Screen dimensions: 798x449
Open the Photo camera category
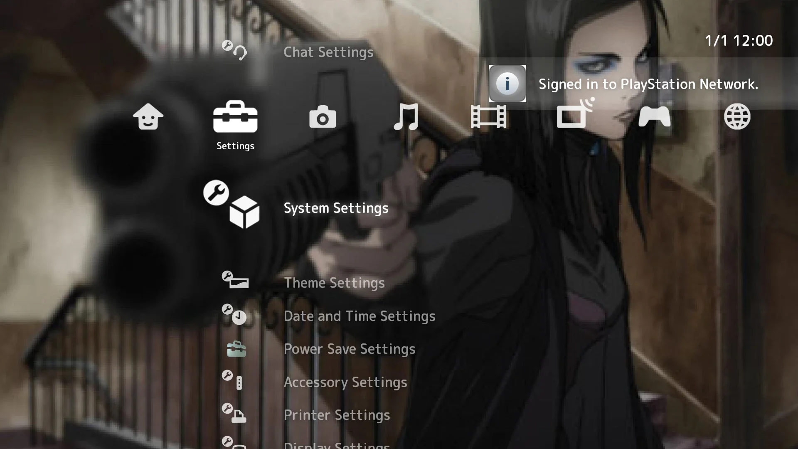(323, 116)
